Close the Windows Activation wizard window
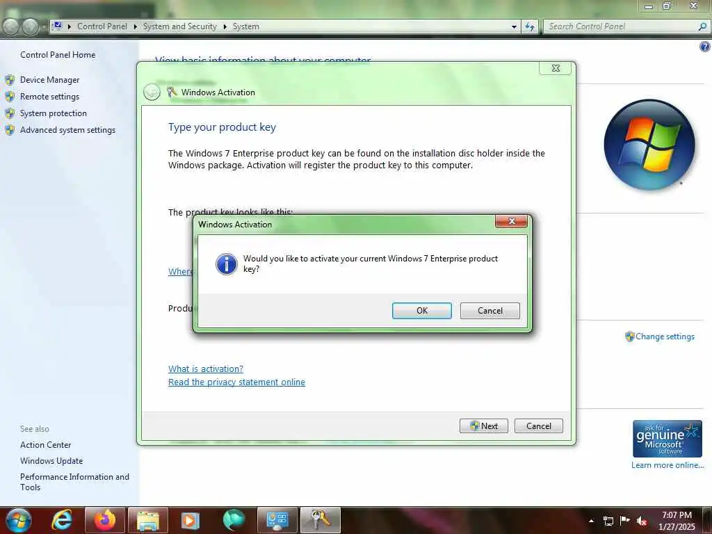This screenshot has height=534, width=712. pyautogui.click(x=556, y=68)
